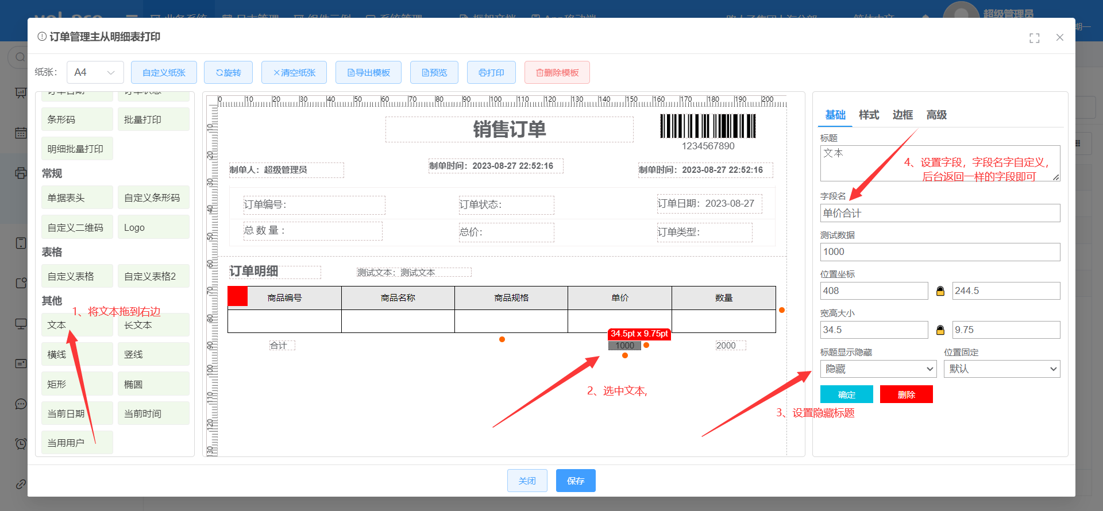Toggle the position coordinate lock icon

(x=940, y=291)
